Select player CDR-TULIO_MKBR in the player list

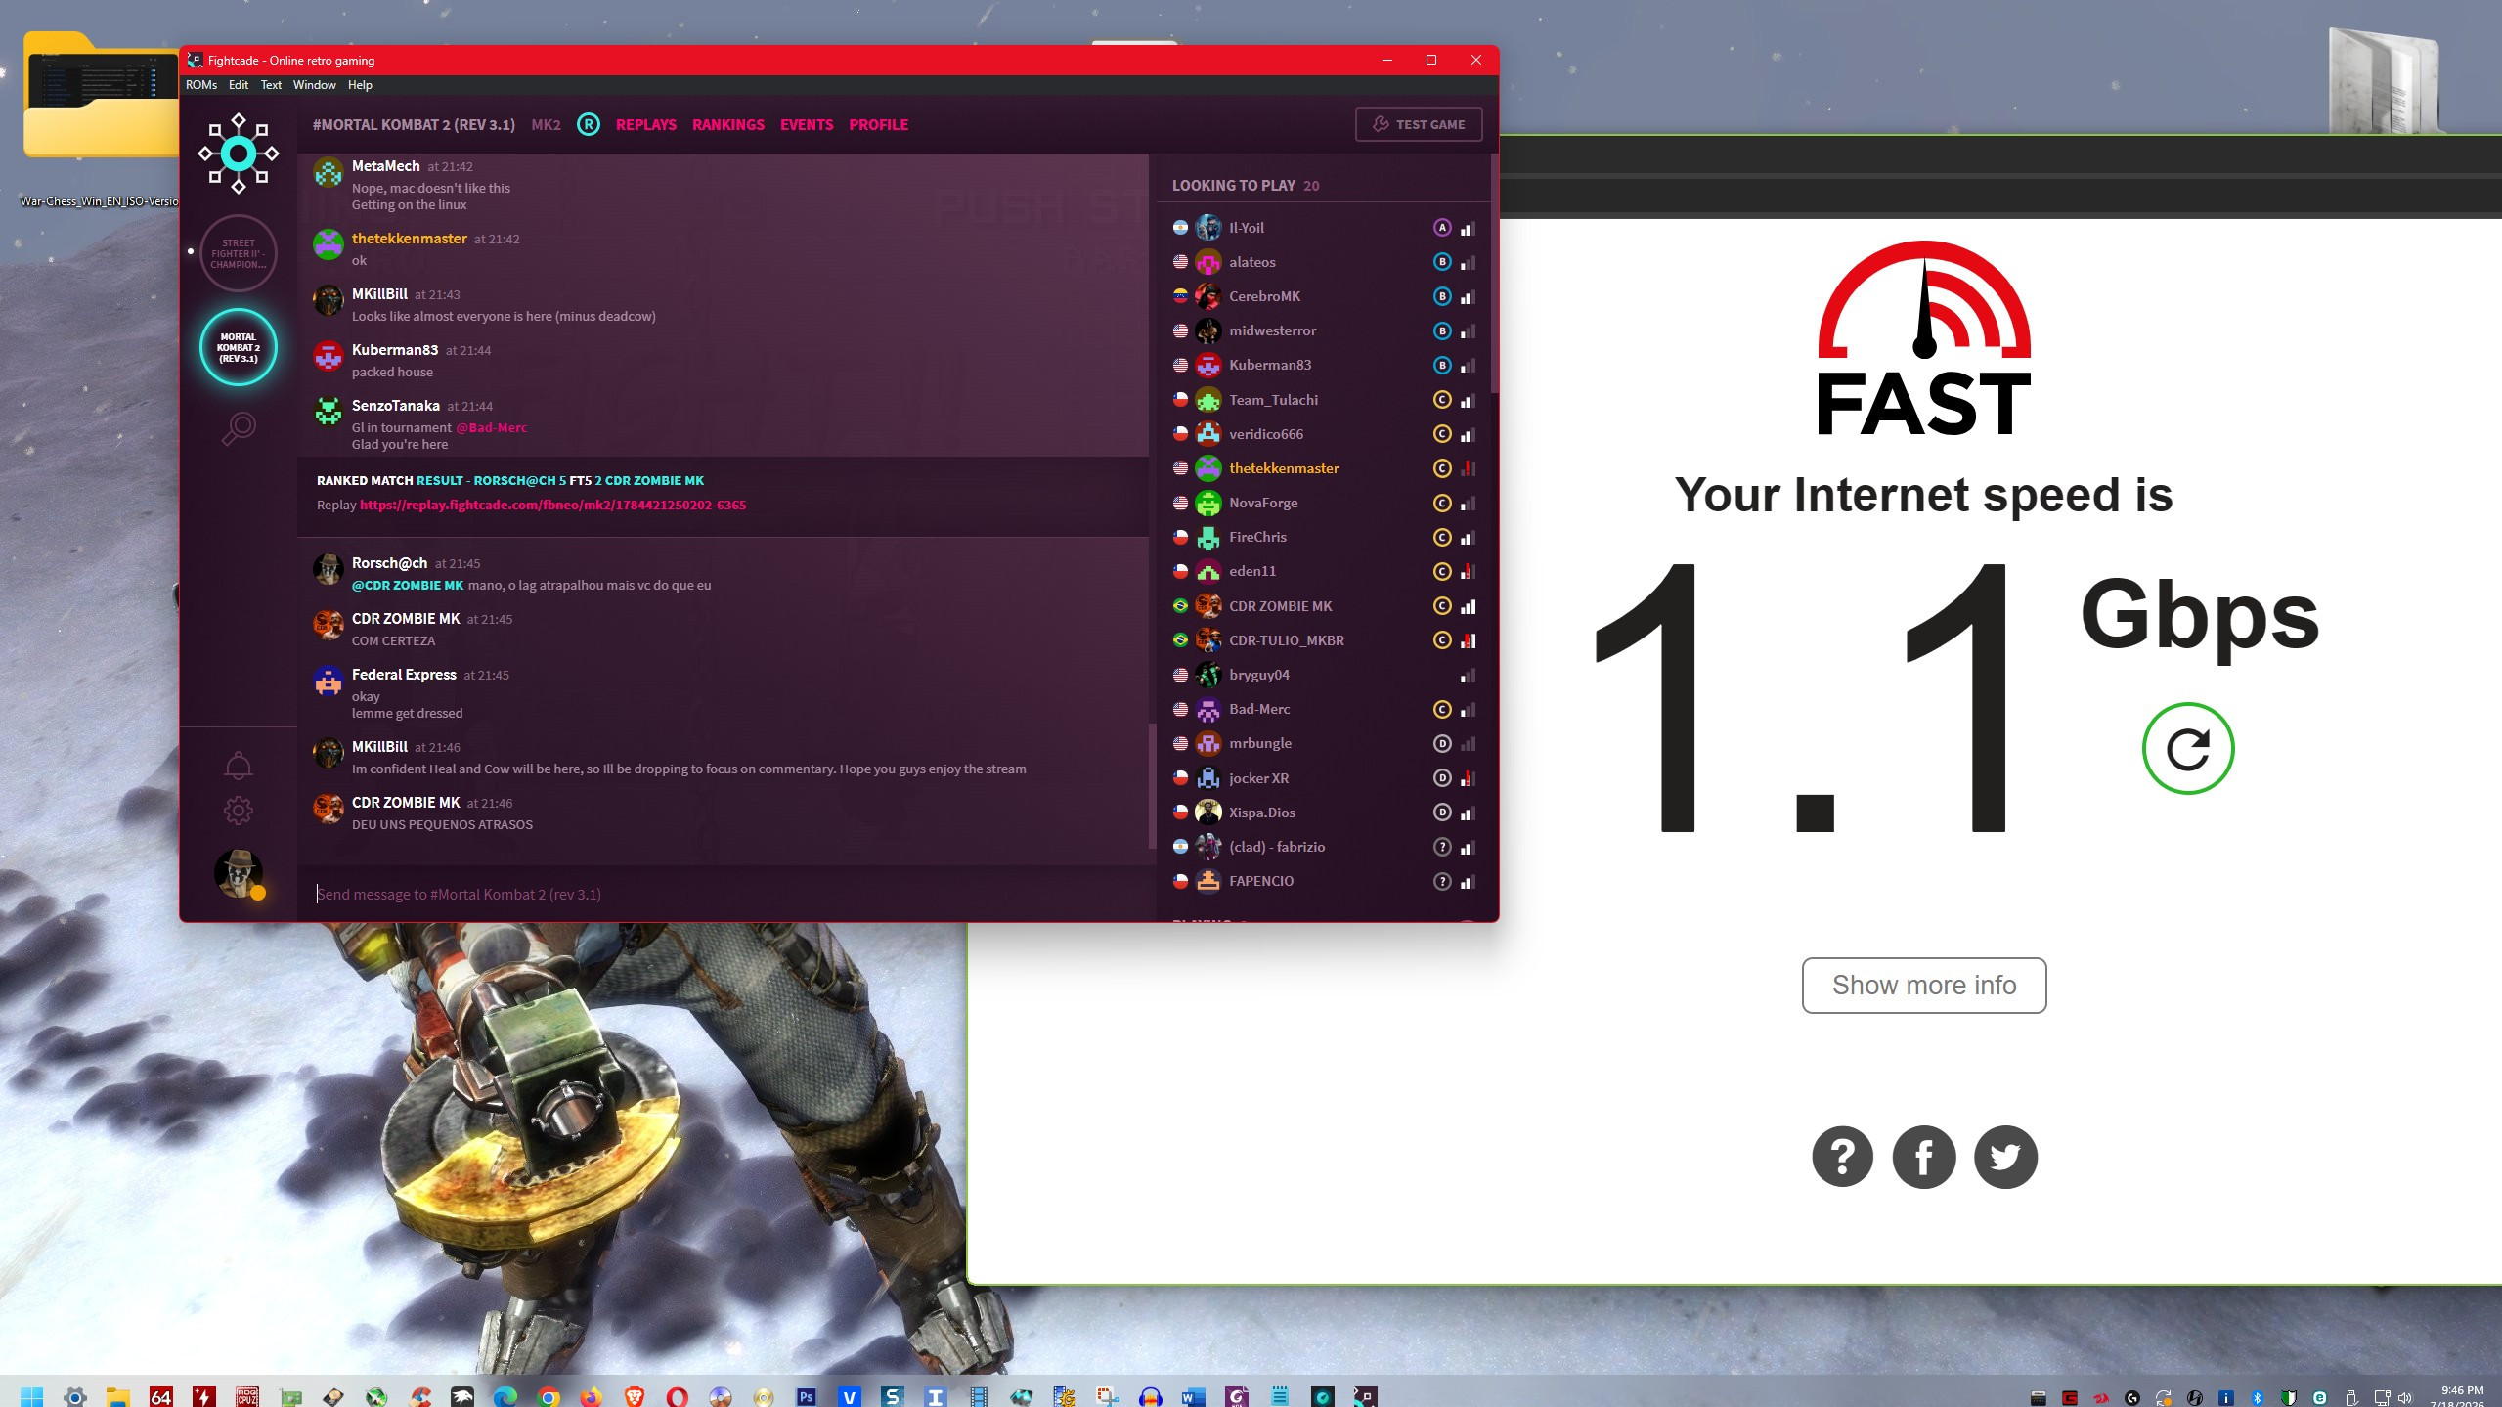pos(1324,640)
